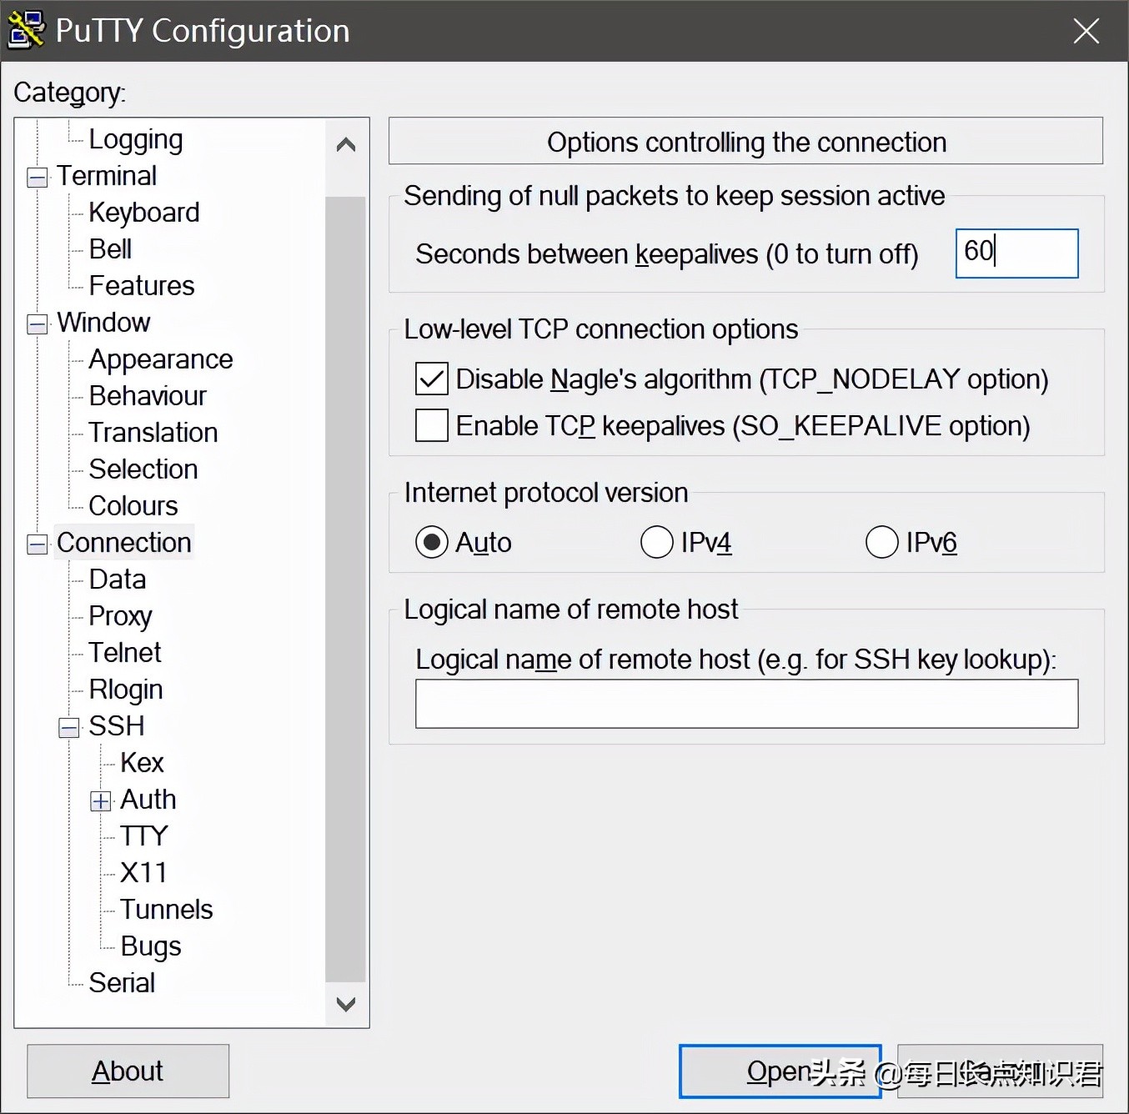Select the Translation category
The width and height of the screenshot is (1129, 1114).
pos(153,433)
